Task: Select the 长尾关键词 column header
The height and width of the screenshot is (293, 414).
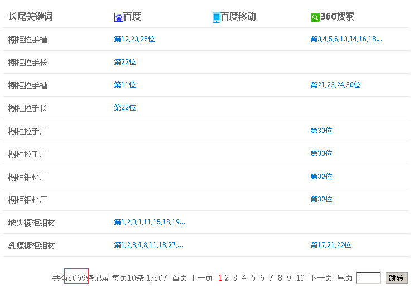Action: [31, 16]
